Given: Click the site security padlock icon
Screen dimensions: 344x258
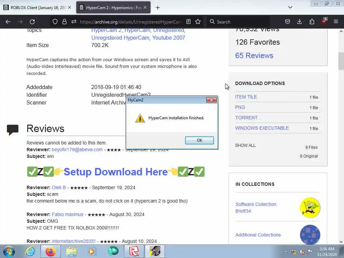Looking at the screenshot, I should pos(64,21).
